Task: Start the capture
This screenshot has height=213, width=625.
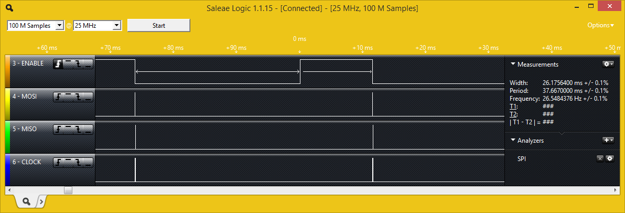Action: [159, 26]
